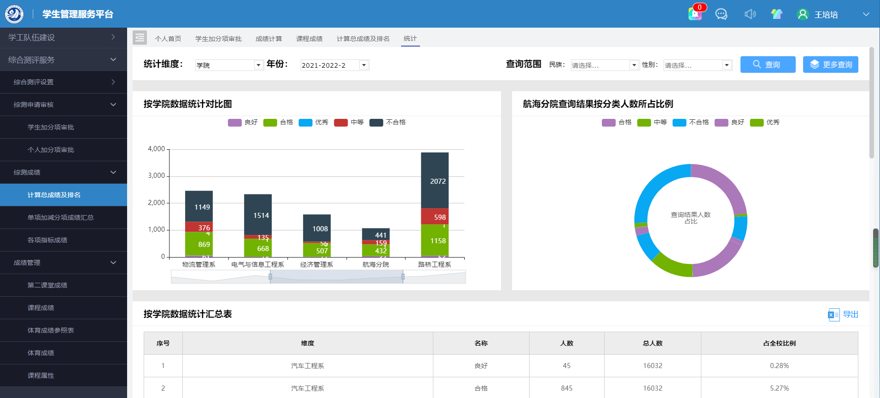Click the Excel export icon
The width and height of the screenshot is (880, 398).
click(x=833, y=315)
